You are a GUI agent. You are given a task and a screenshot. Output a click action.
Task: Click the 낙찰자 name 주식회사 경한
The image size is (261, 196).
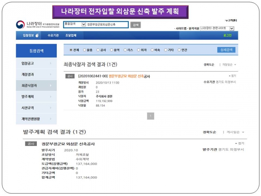pyautogui.click(x=104, y=96)
